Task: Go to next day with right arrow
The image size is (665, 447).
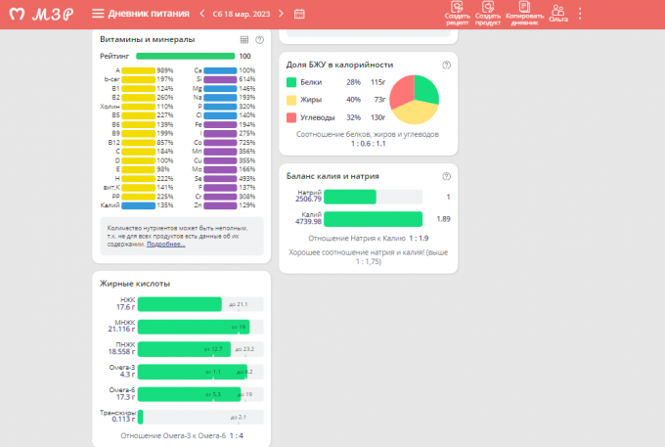Action: tap(281, 14)
